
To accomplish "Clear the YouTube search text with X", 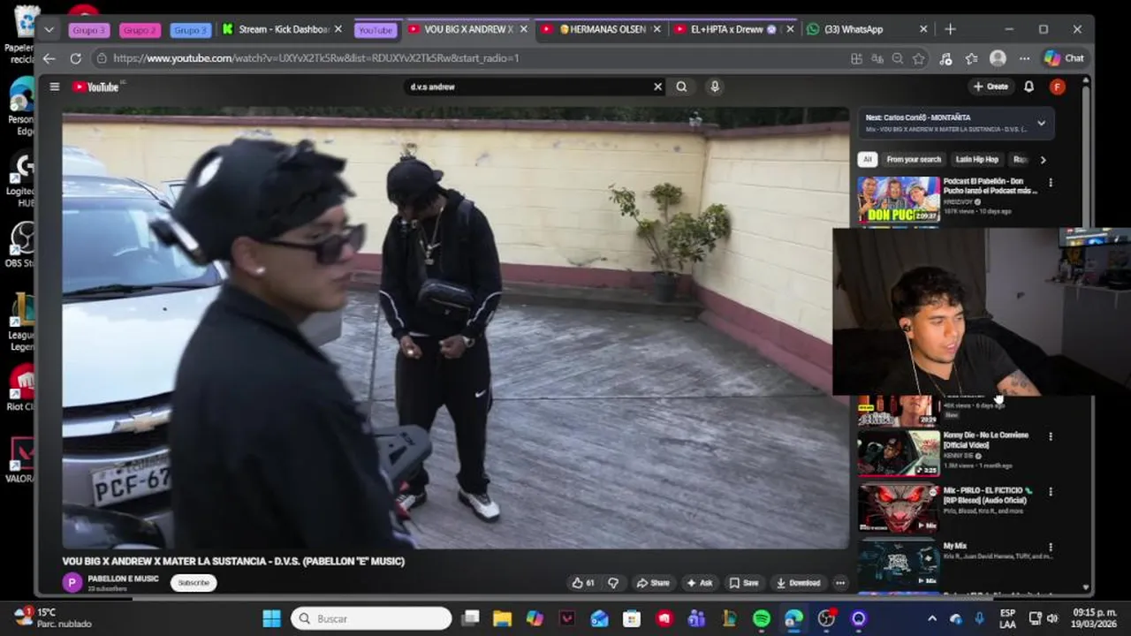I will click(657, 87).
